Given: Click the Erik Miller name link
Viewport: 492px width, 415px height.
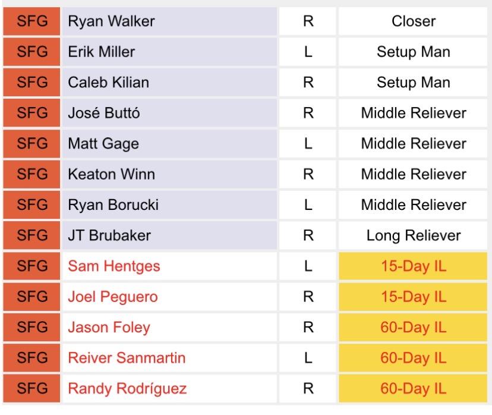Looking at the screenshot, I should point(101,52).
